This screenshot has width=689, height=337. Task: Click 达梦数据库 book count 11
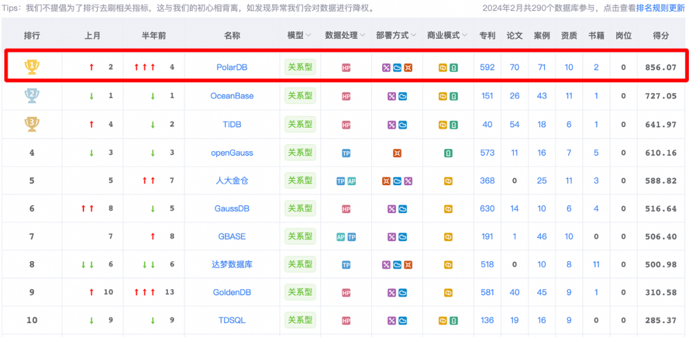point(596,264)
